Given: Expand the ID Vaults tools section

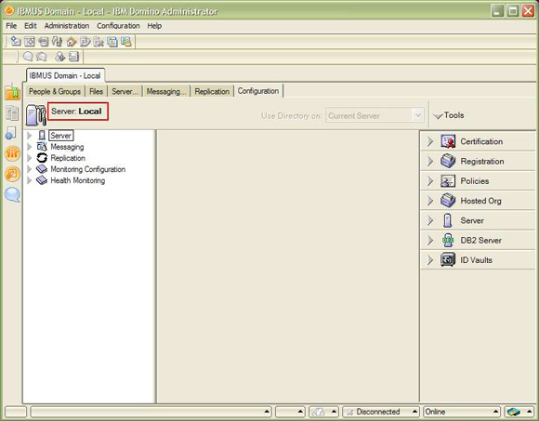Looking at the screenshot, I should [430, 260].
